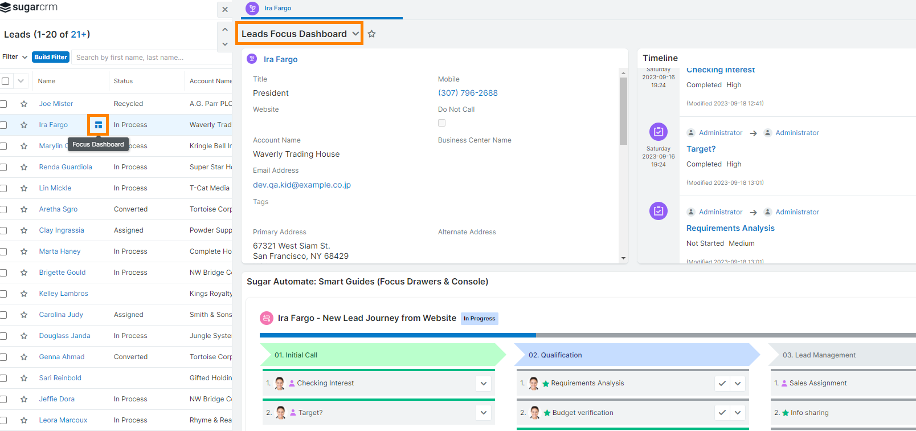Star the Marta Haney lead row
Image resolution: width=916 pixels, height=431 pixels.
click(x=24, y=251)
